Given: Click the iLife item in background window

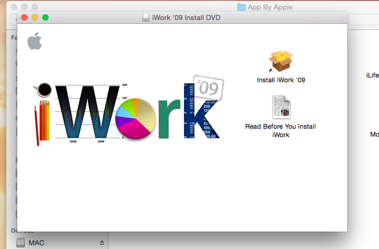Looking at the screenshot, I should tap(372, 75).
